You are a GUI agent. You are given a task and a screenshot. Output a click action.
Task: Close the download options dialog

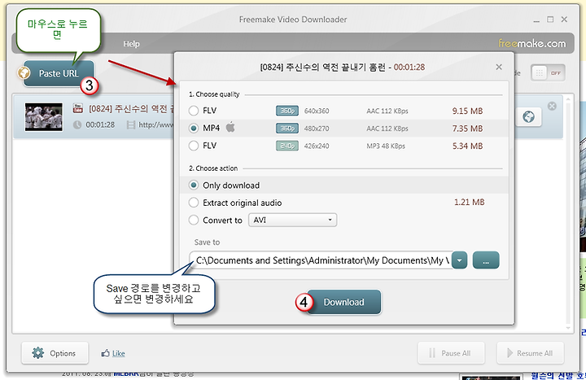(x=499, y=67)
